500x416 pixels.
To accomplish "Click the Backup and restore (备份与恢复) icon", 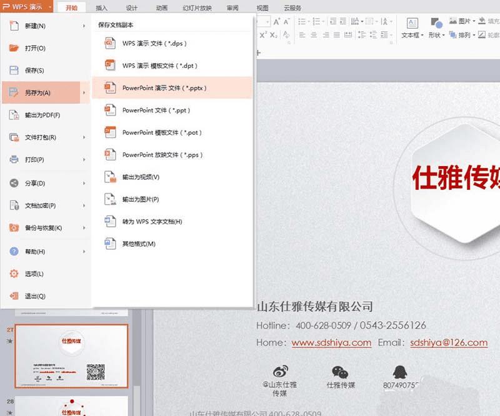I will click(x=14, y=227).
